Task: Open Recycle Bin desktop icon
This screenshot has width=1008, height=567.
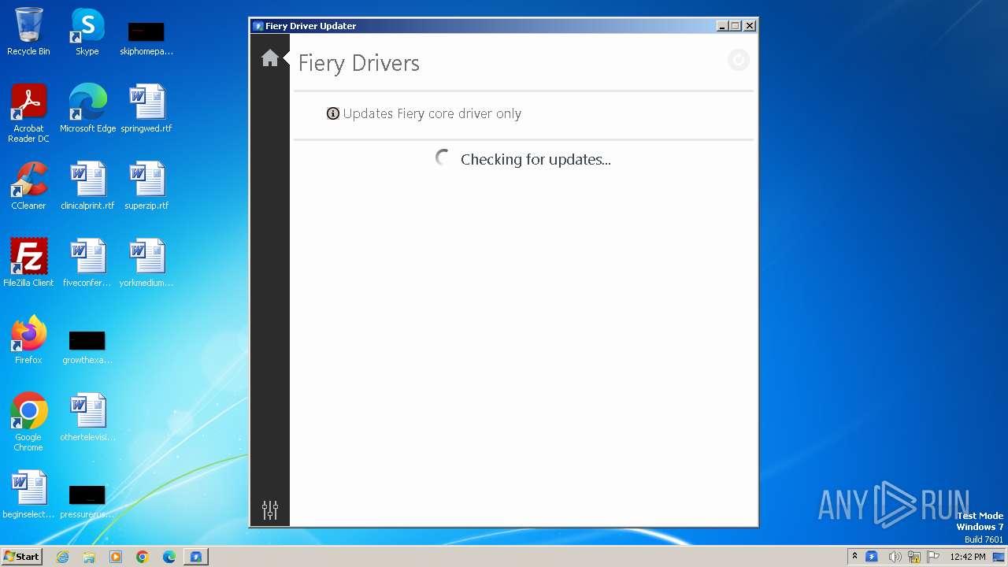Action: click(x=28, y=31)
